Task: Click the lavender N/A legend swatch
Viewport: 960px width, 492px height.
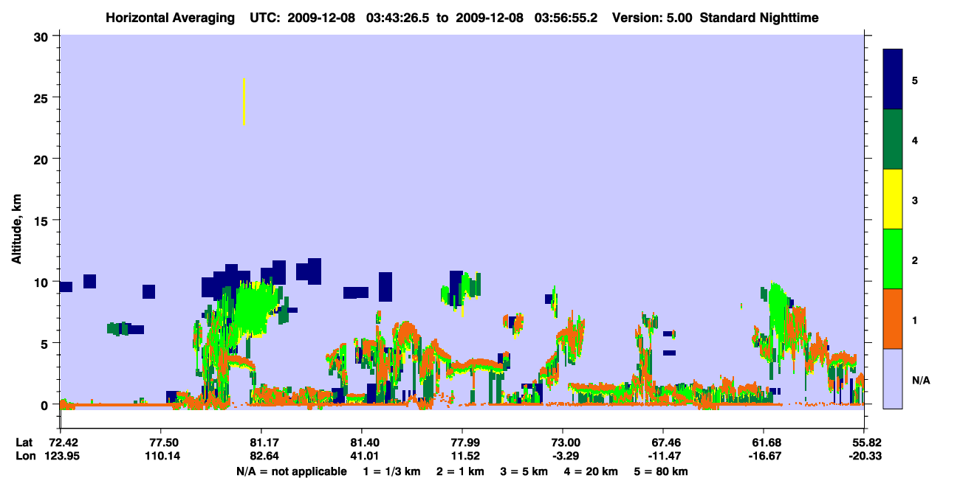Action: (893, 378)
